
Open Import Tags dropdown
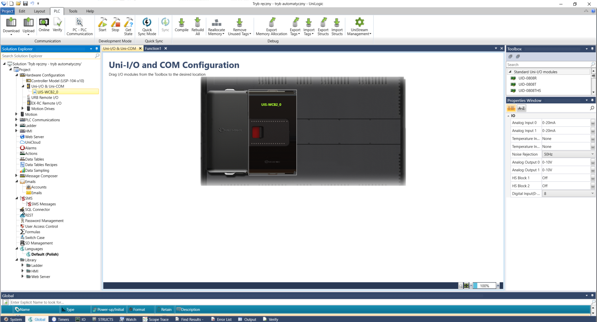[x=309, y=26]
